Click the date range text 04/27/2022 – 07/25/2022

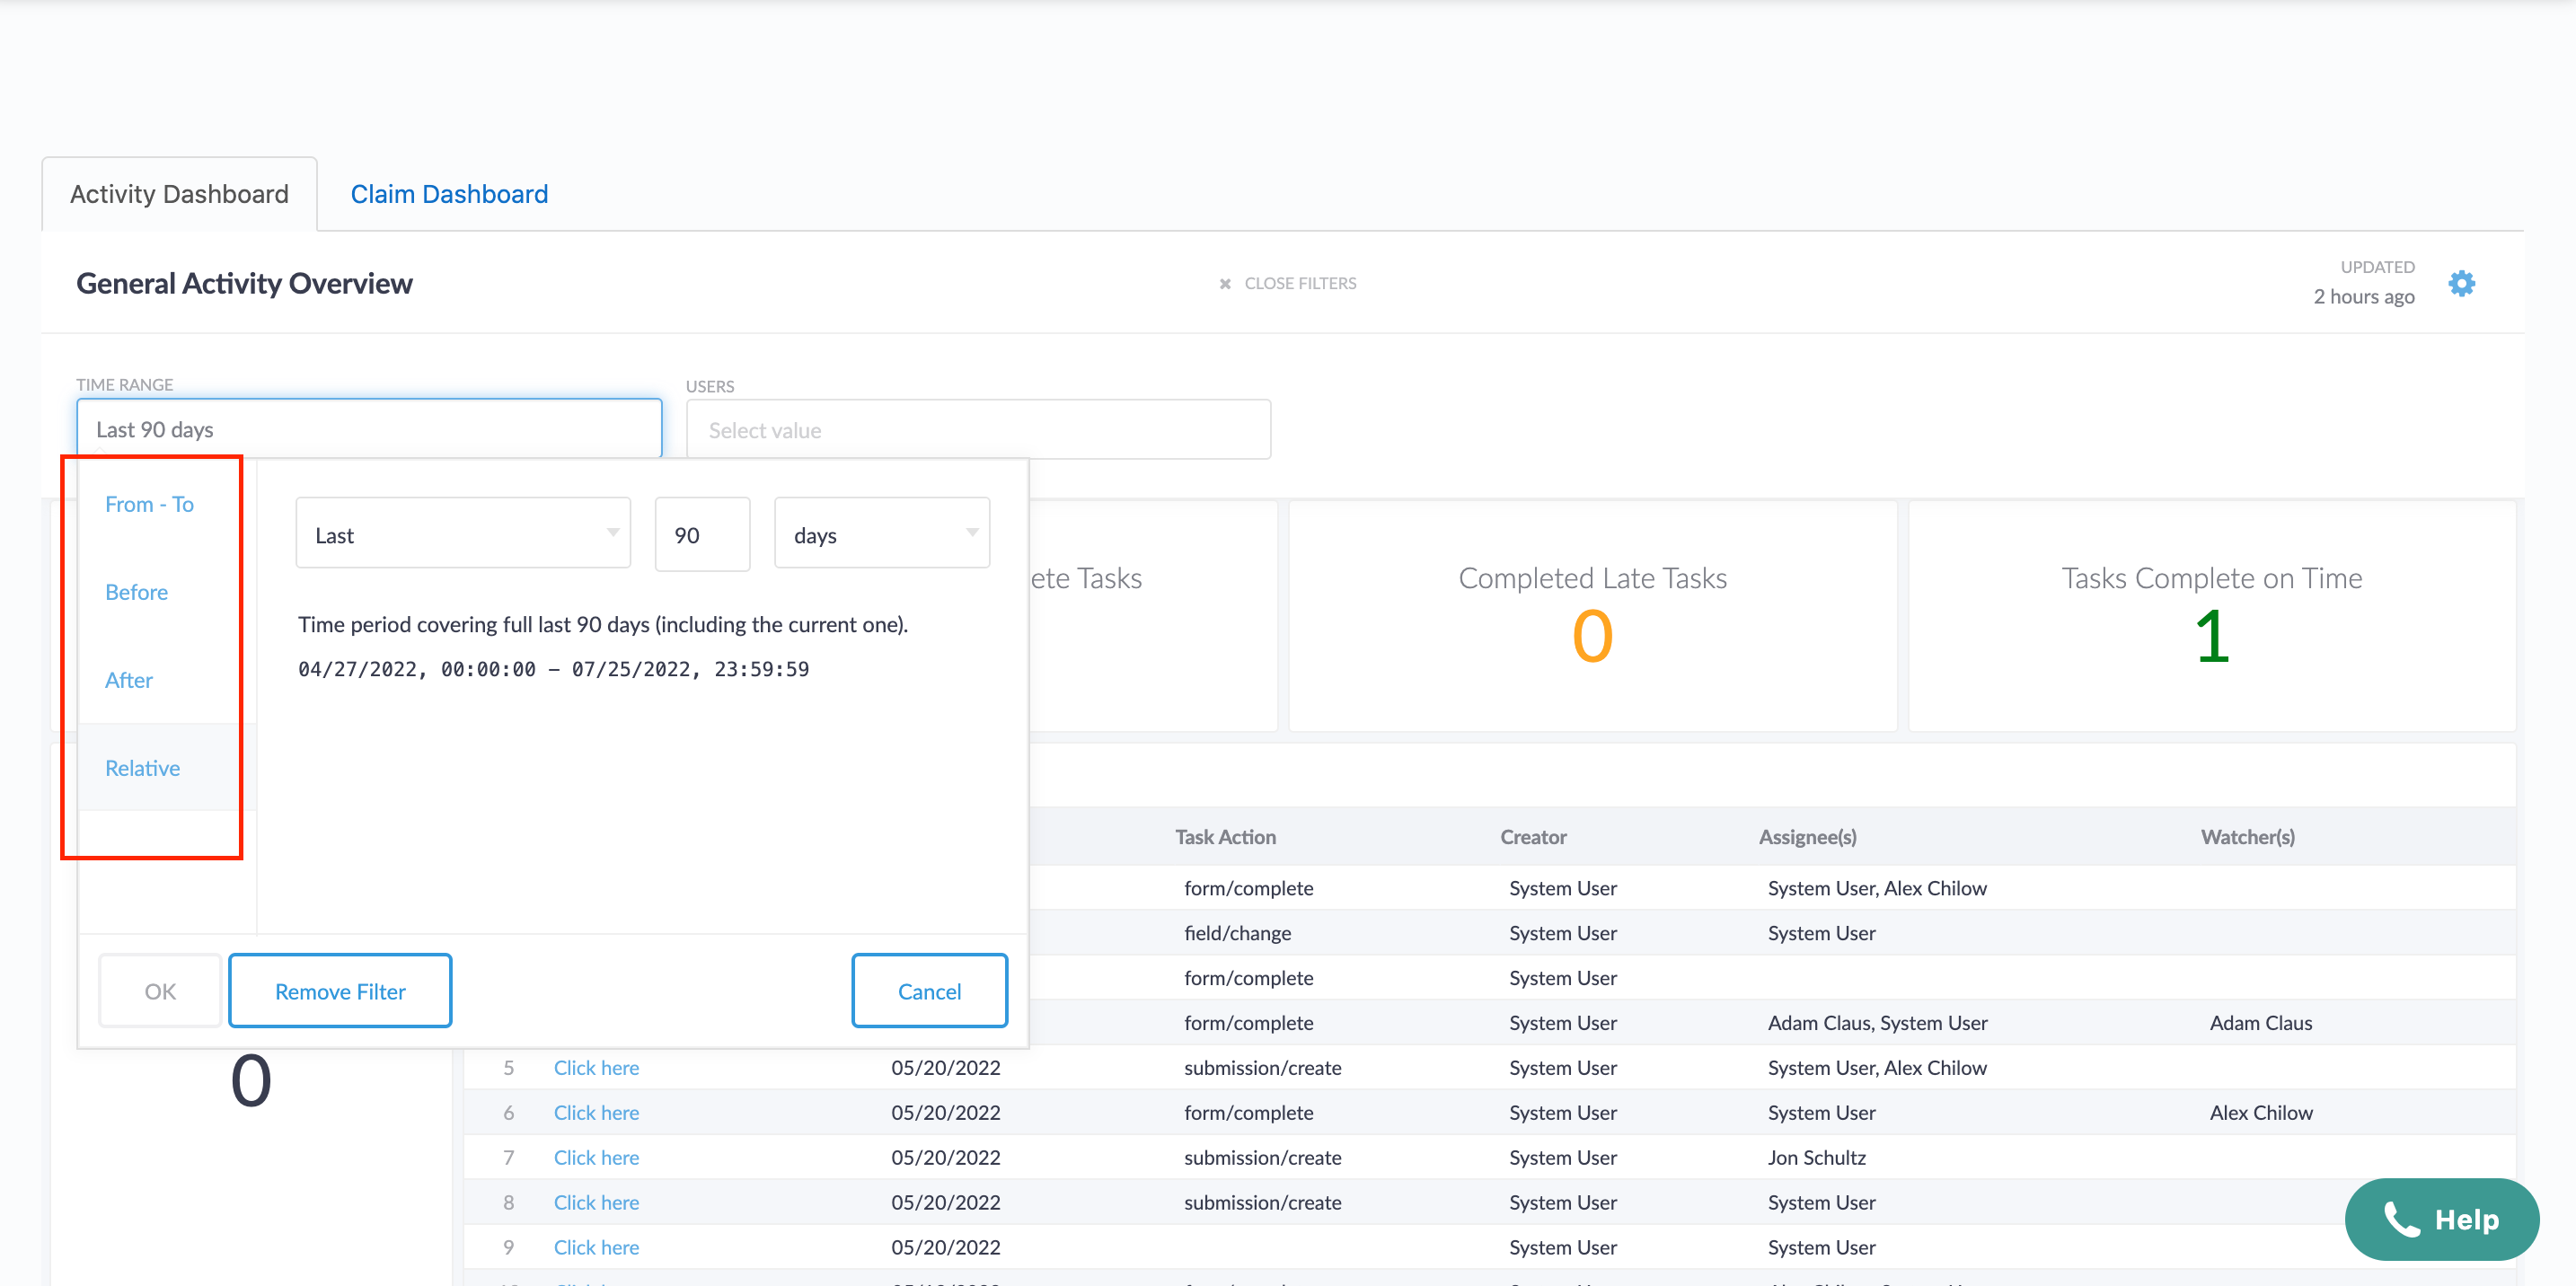click(x=553, y=669)
